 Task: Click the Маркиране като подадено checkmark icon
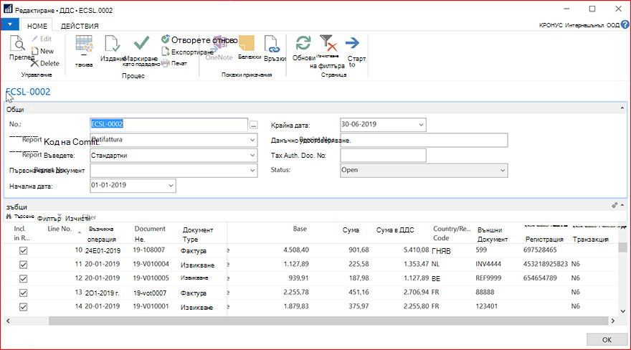[x=141, y=42]
